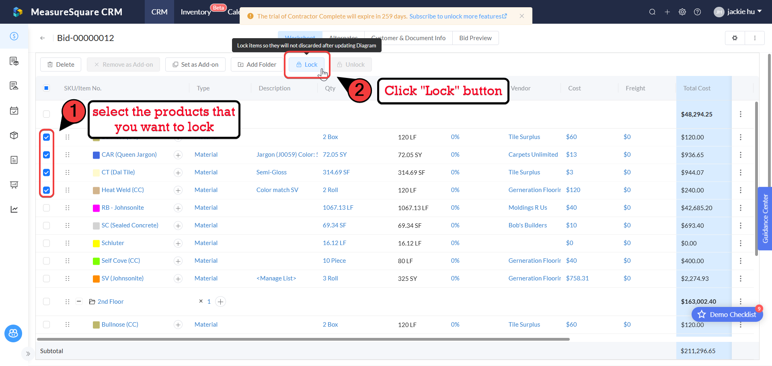772x366 pixels.
Task: Open the three-dot menu for the $163,002.40 folder row
Action: point(741,302)
